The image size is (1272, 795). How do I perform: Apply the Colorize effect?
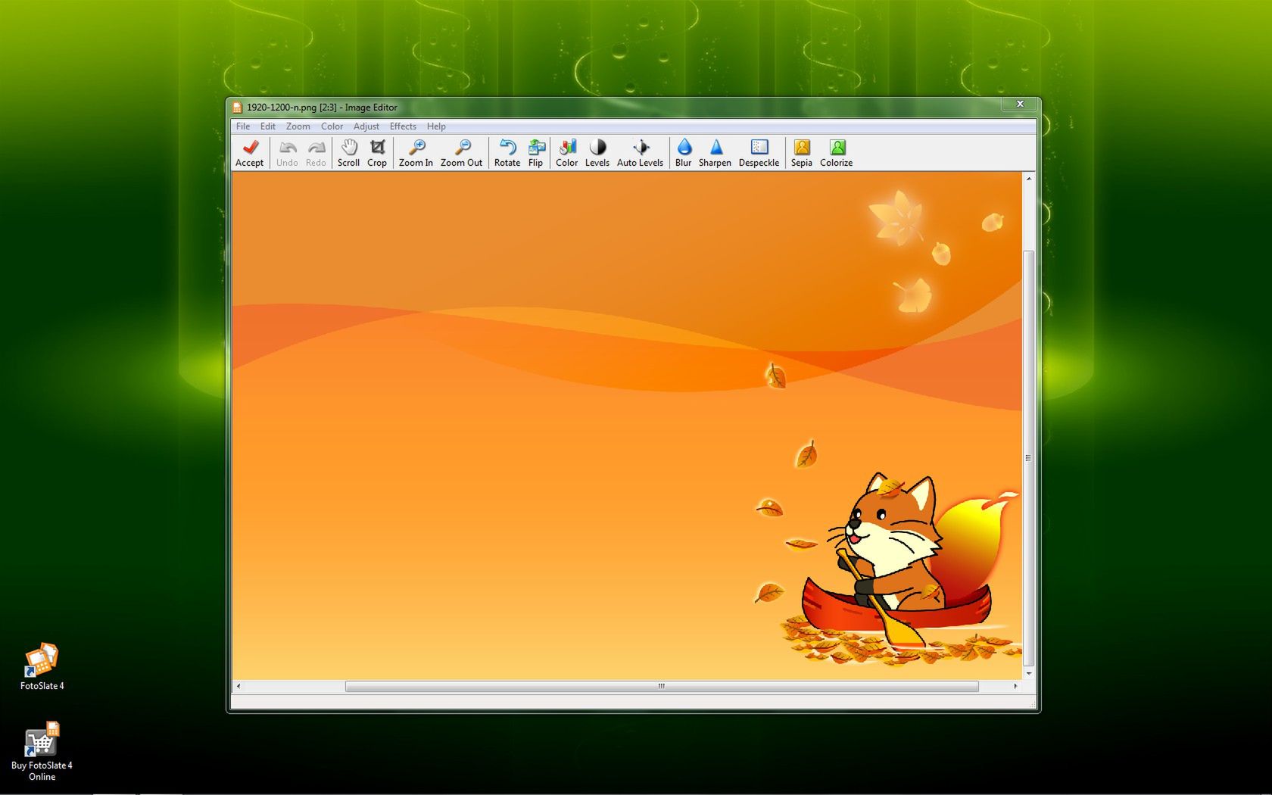(836, 152)
